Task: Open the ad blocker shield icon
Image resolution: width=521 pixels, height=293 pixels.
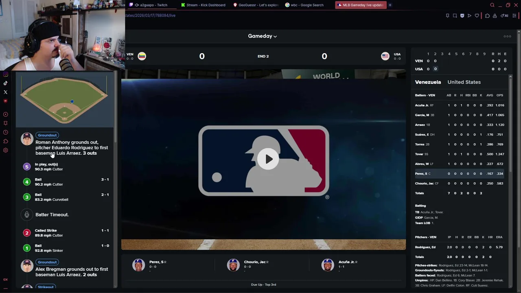Action: click(x=462, y=15)
